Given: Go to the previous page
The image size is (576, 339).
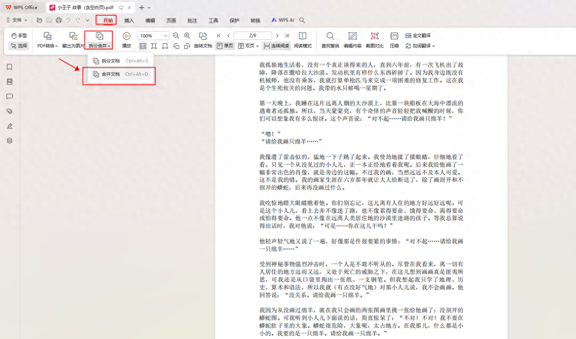Looking at the screenshot, I should [x=228, y=36].
